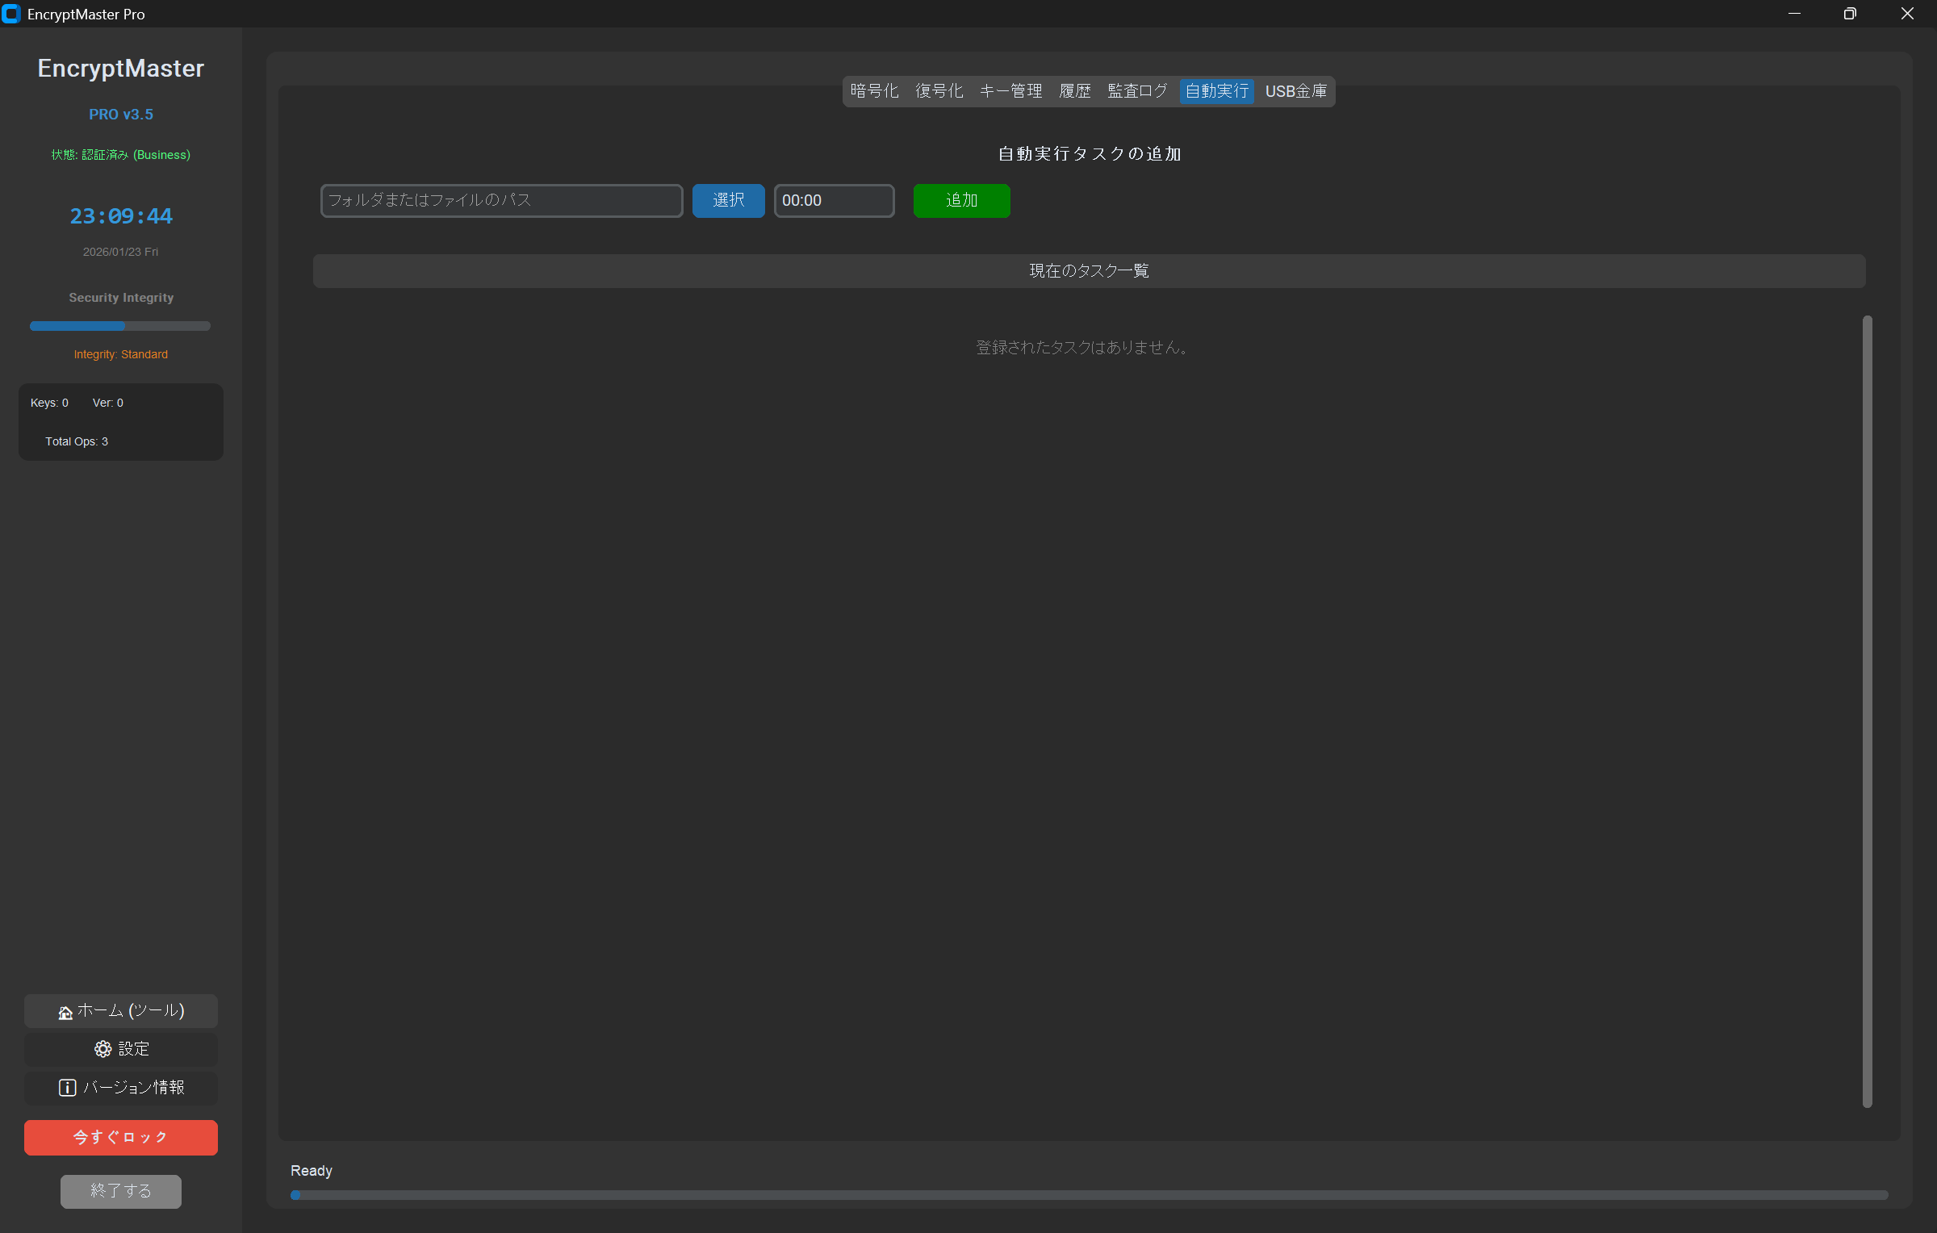The image size is (1937, 1233).
Task: Select the highlighted 自動実行 tab
Action: pyautogui.click(x=1215, y=91)
